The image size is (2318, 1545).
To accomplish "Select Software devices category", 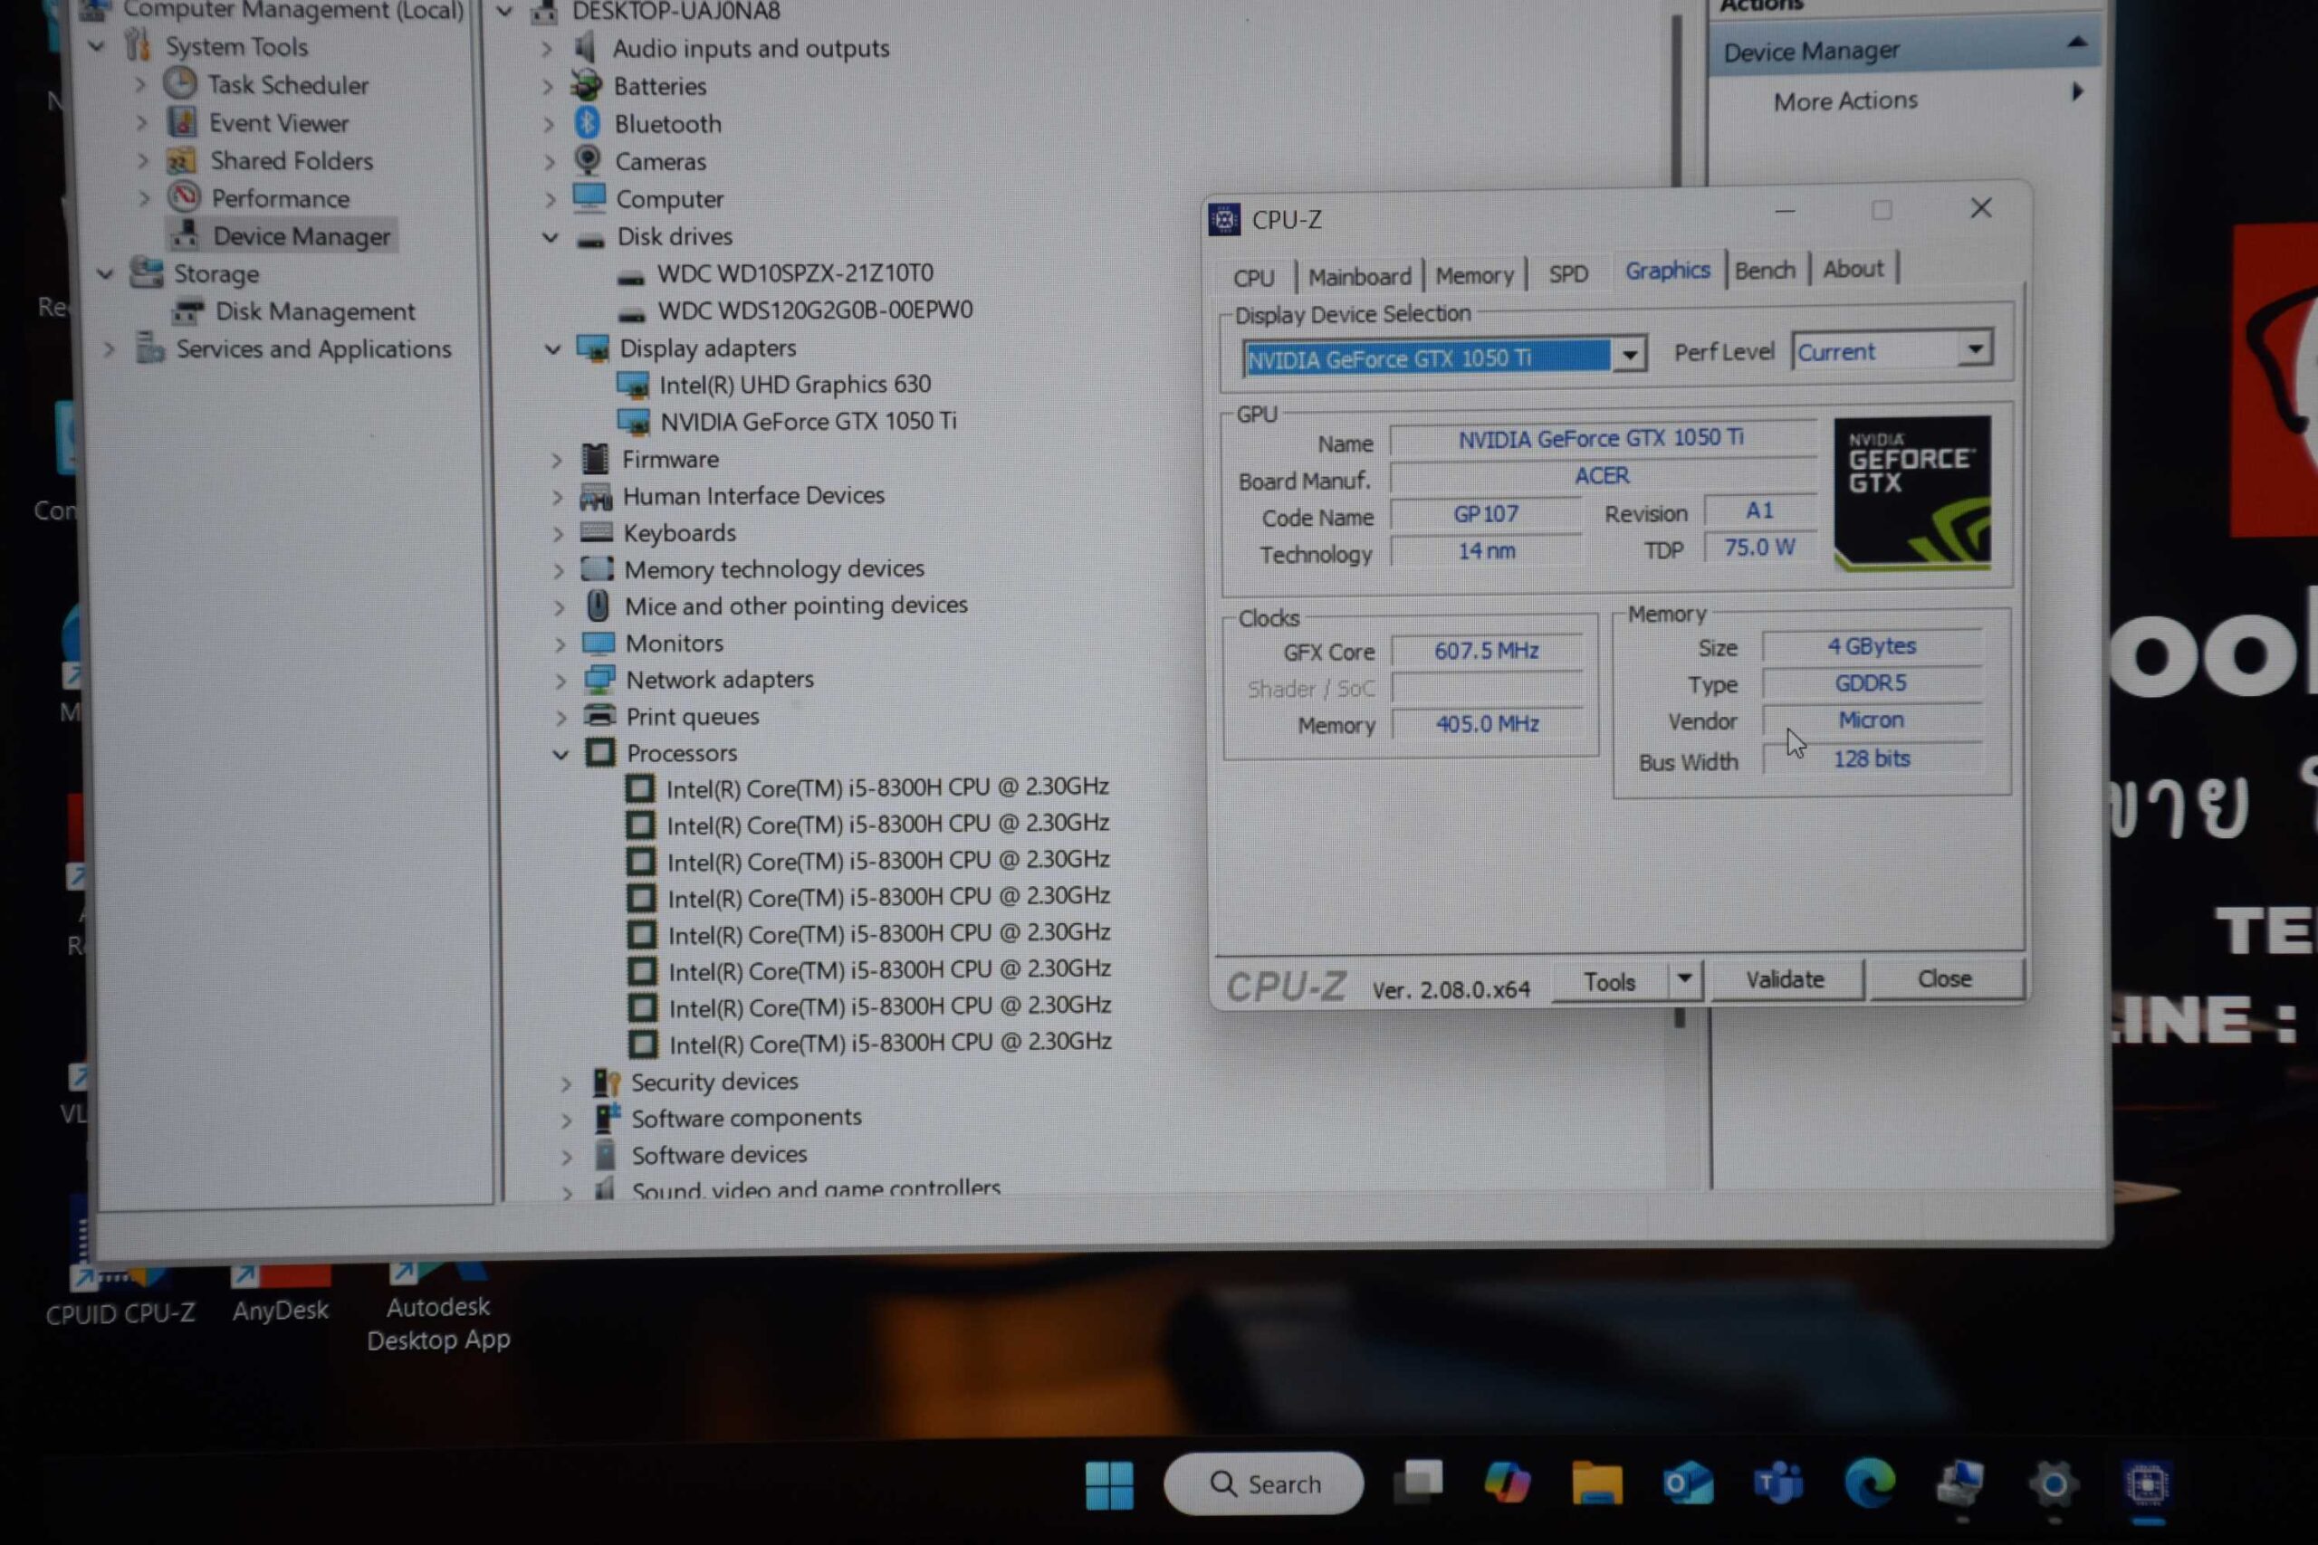I will click(x=718, y=1155).
